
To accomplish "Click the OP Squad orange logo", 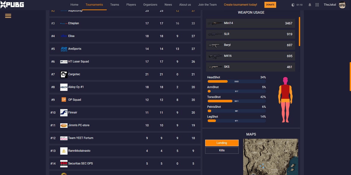I will [x=64, y=100].
